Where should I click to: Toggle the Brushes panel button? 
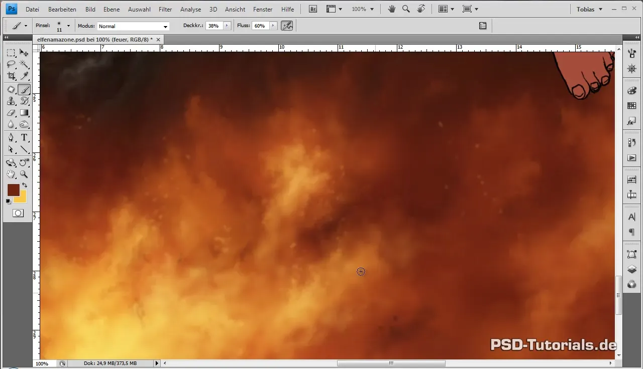point(483,26)
